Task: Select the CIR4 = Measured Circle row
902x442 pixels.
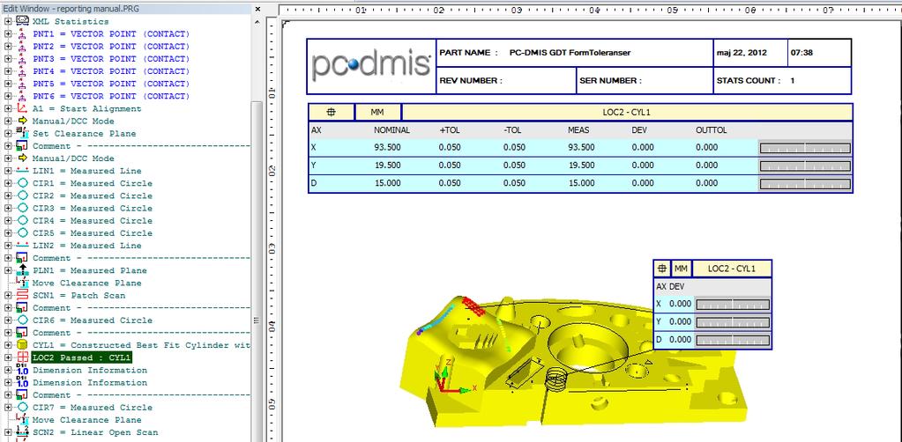Action: tap(92, 221)
